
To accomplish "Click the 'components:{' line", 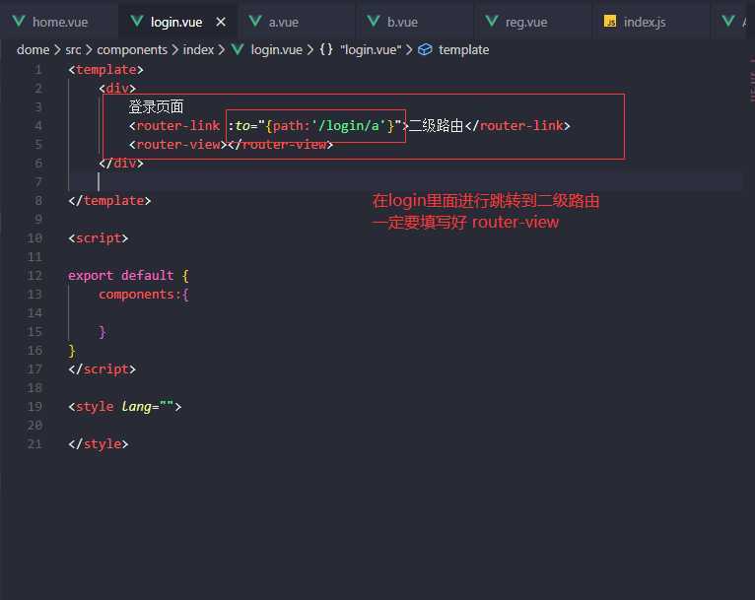I will pyautogui.click(x=144, y=294).
